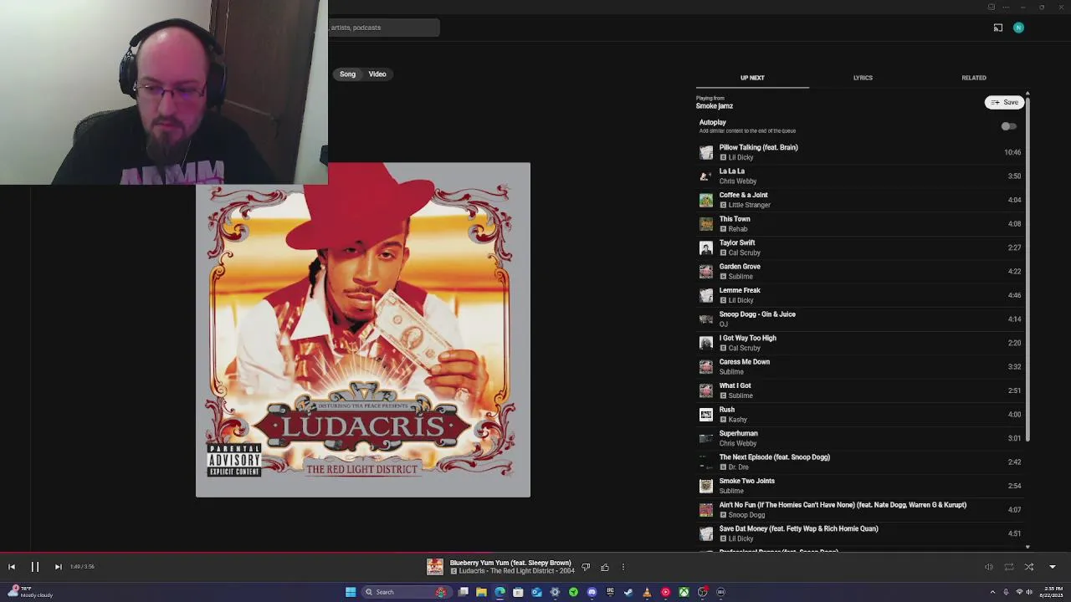The width and height of the screenshot is (1071, 602).
Task: Play Rush by Kashy
Action: pos(861,414)
